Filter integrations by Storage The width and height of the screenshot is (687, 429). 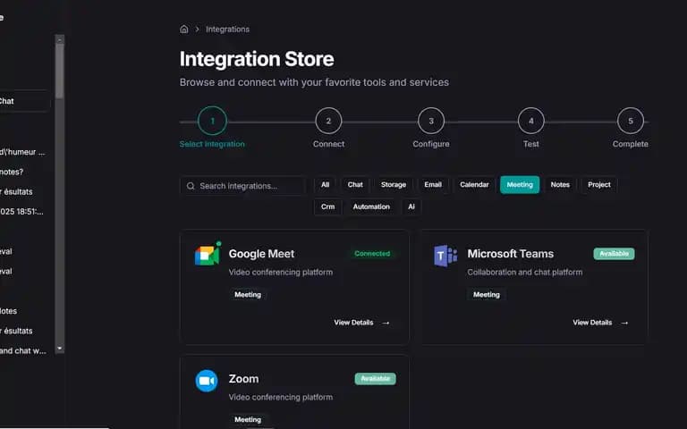point(394,185)
